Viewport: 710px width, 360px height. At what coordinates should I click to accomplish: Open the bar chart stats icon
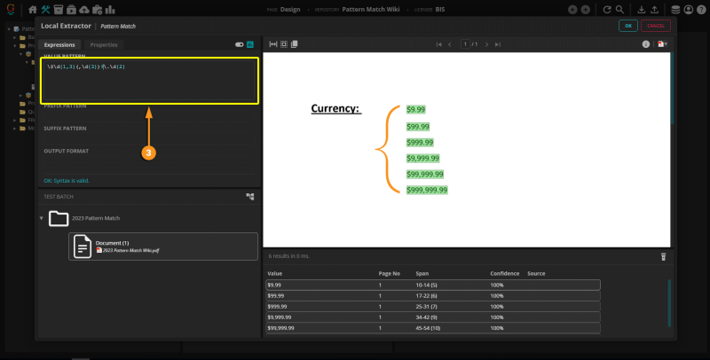110,10
